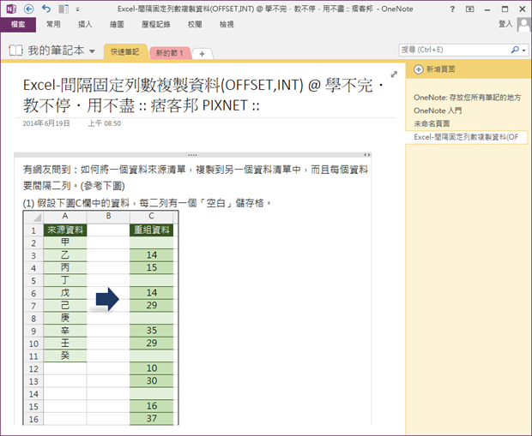Undo the last action
This screenshot has height=436, width=532.
coord(46,9)
